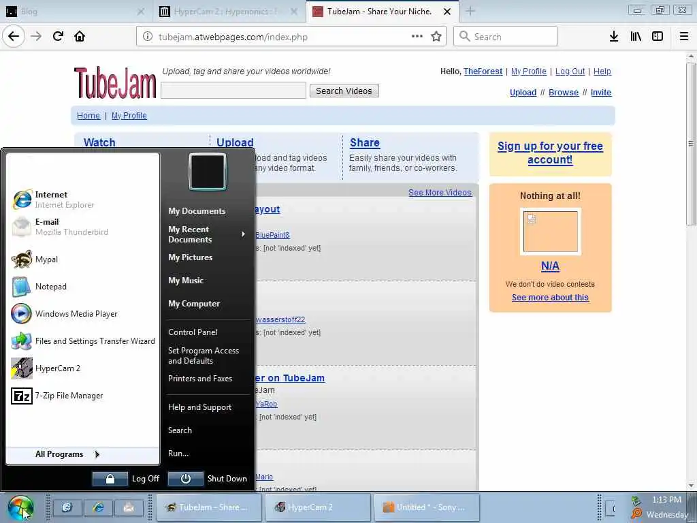Reload the TubeJam page
Image resolution: width=697 pixels, height=523 pixels.
click(58, 37)
